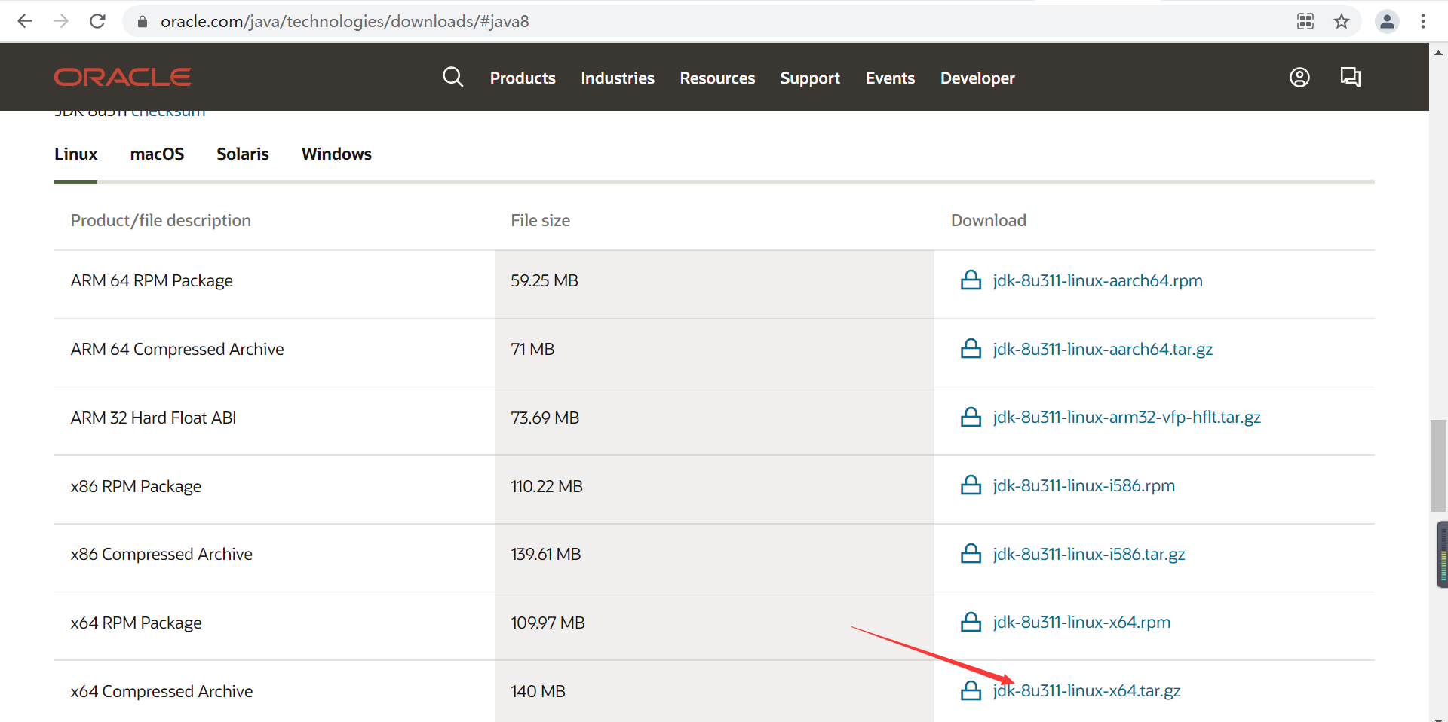The height and width of the screenshot is (722, 1448).
Task: Open the Products navigation menu
Action: [x=523, y=78]
